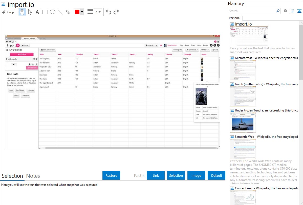Select the Crop tool
The width and height of the screenshot is (303, 205).
coord(8,12)
